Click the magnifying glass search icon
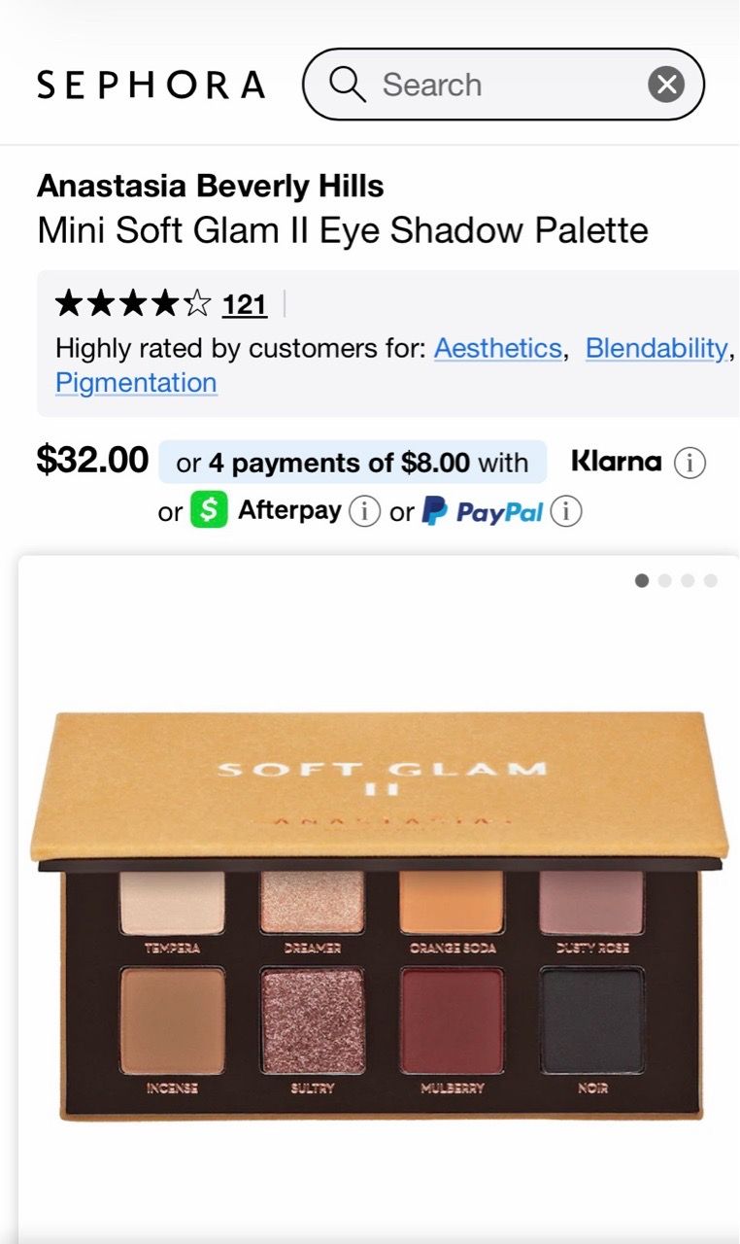Image resolution: width=740 pixels, height=1244 pixels. pyautogui.click(x=347, y=85)
